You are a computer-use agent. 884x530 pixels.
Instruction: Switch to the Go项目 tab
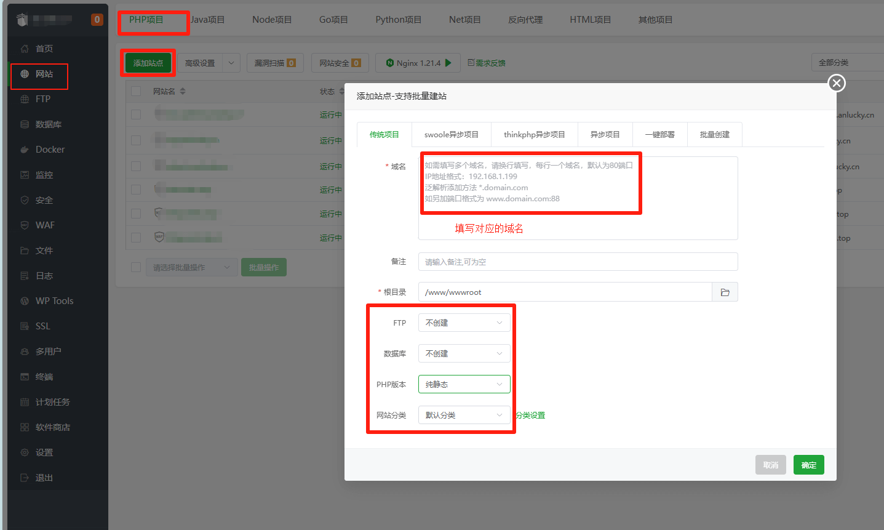(x=333, y=20)
